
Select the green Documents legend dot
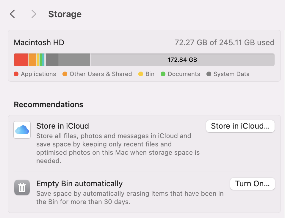click(x=162, y=74)
